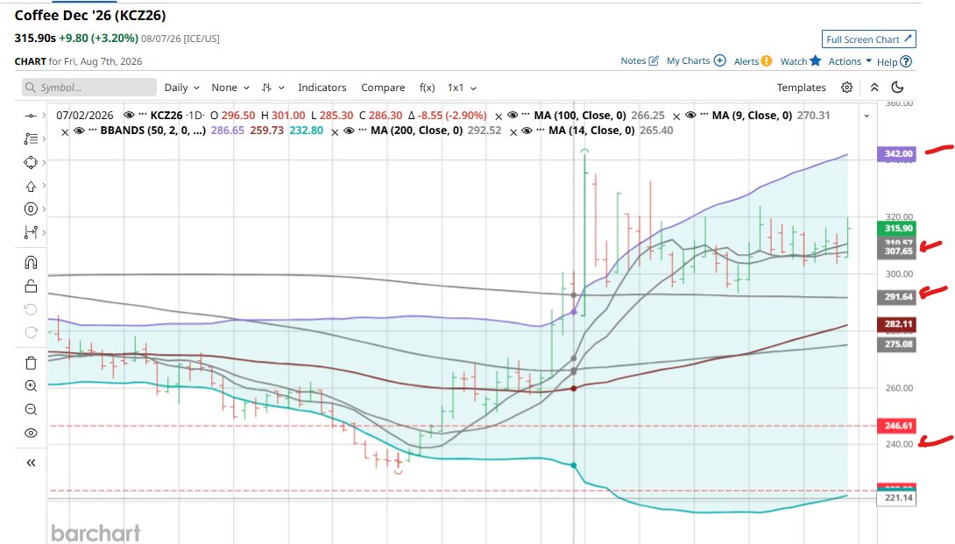Select the circled zero annotation tool
Screen dimensions: 955x544
[31, 209]
